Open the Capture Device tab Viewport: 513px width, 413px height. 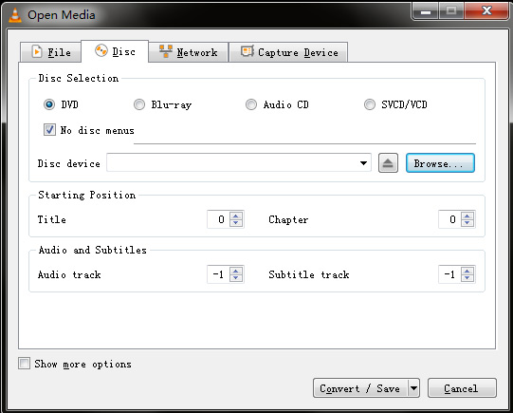[x=288, y=52]
